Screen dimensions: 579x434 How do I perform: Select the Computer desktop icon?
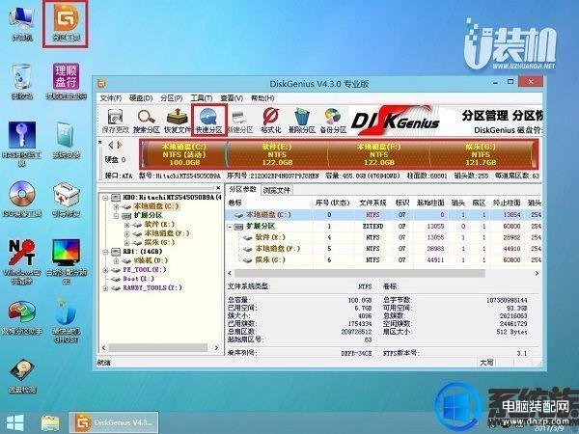(x=22, y=23)
